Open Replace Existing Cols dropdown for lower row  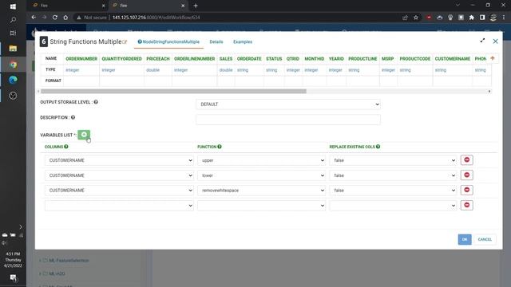pyautogui.click(x=393, y=175)
